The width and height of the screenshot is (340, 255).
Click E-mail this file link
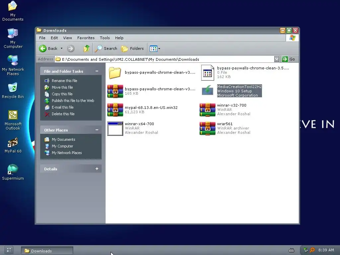point(62,107)
